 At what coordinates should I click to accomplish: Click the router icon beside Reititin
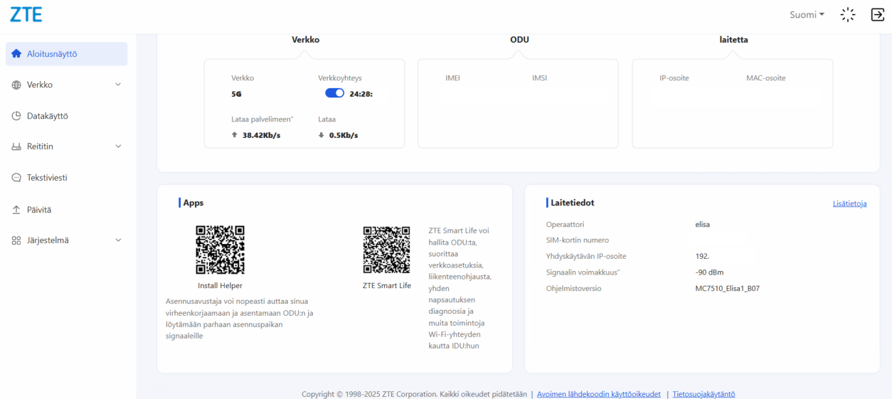tap(16, 147)
